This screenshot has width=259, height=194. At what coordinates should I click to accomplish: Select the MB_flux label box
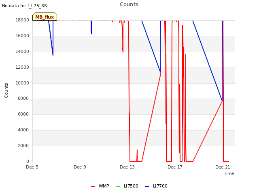[45, 17]
